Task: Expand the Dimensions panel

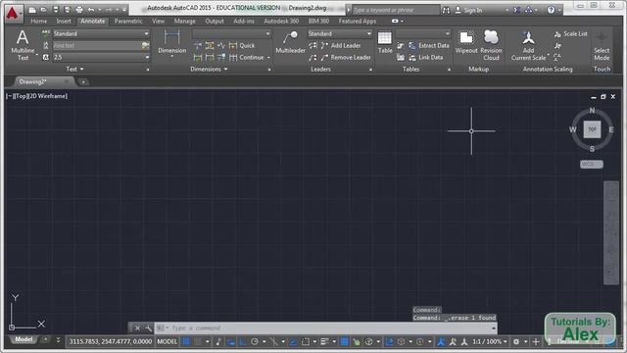Action: point(209,69)
